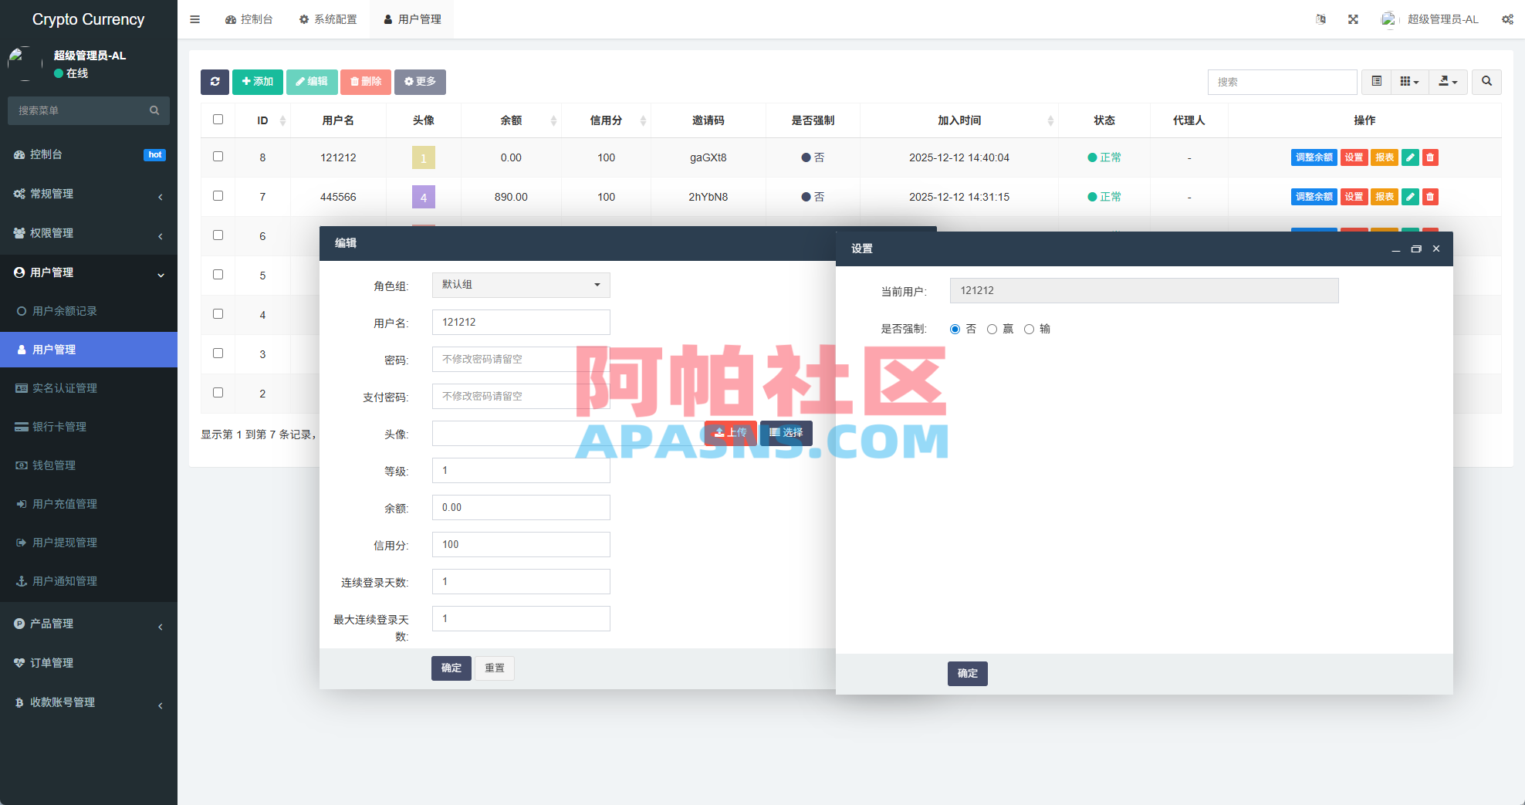Click 确定 button in 设置 dialog

(x=967, y=674)
